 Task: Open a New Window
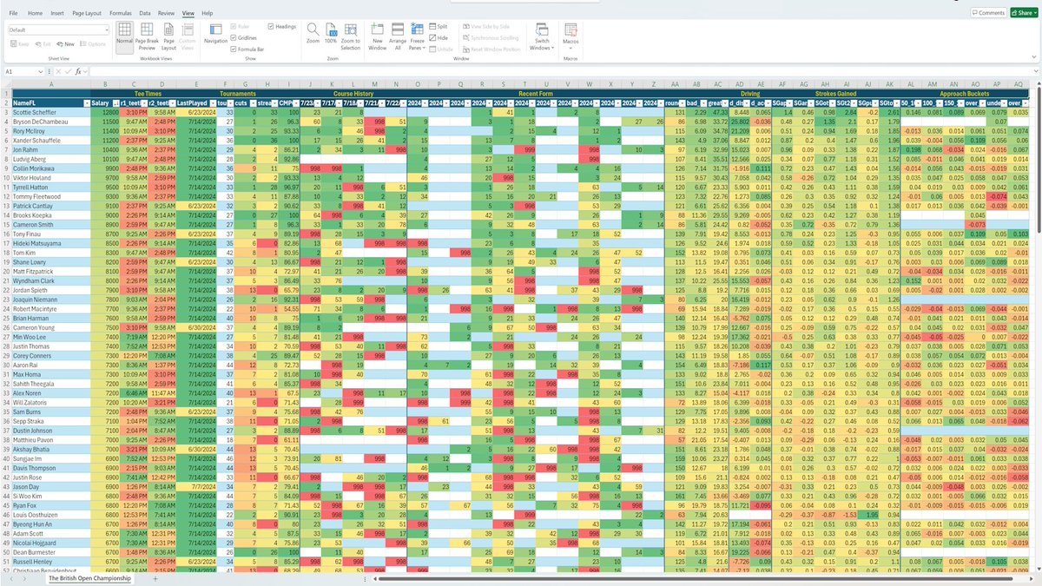pos(377,37)
